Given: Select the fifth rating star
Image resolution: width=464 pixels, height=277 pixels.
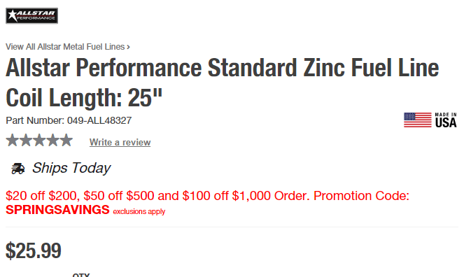Looking at the screenshot, I should tap(66, 140).
